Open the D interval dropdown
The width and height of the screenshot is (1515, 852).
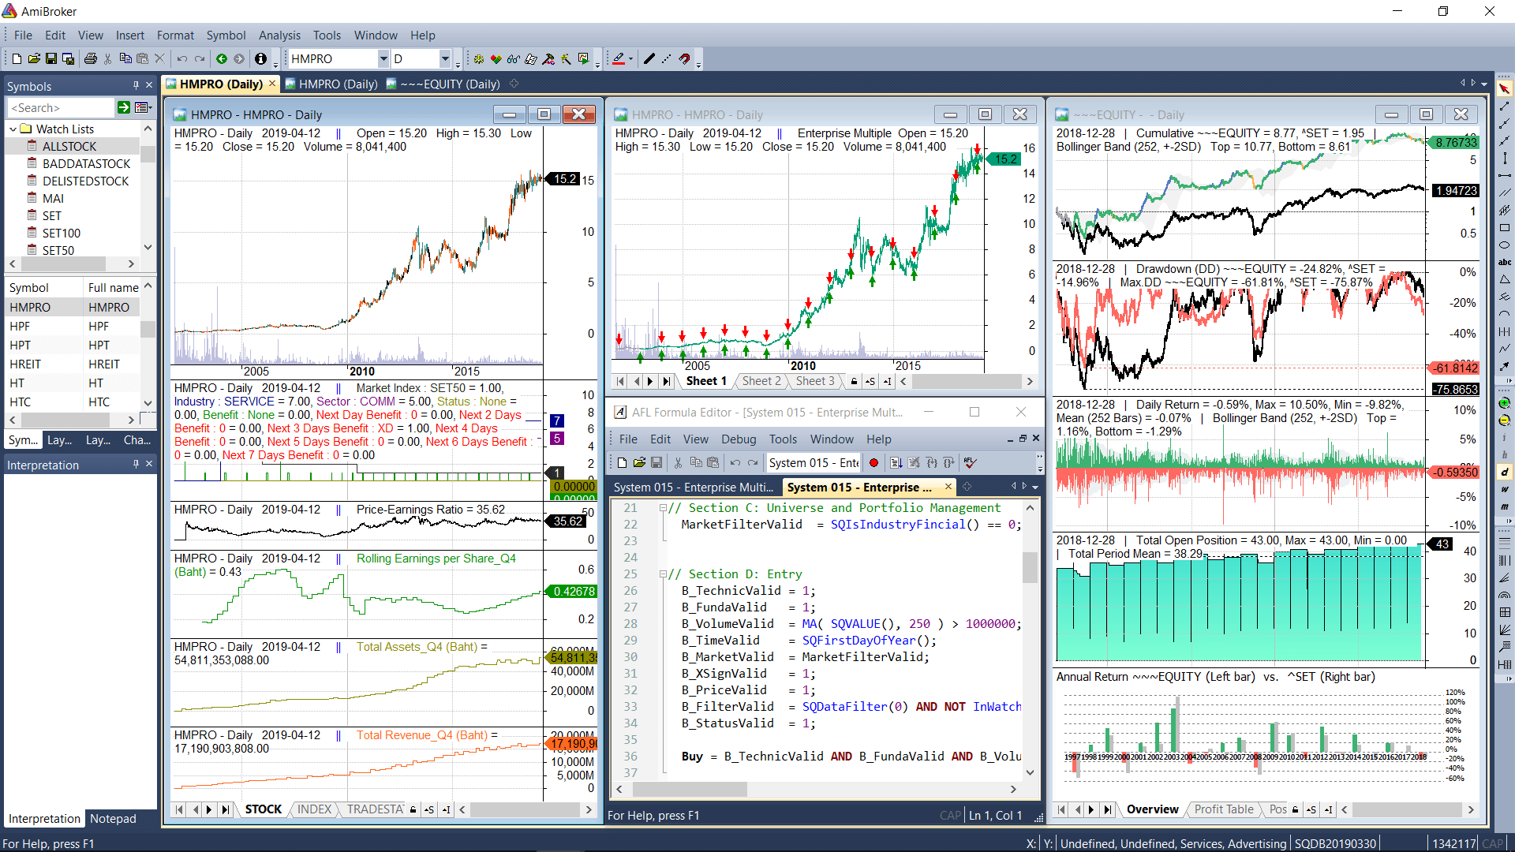pos(445,58)
